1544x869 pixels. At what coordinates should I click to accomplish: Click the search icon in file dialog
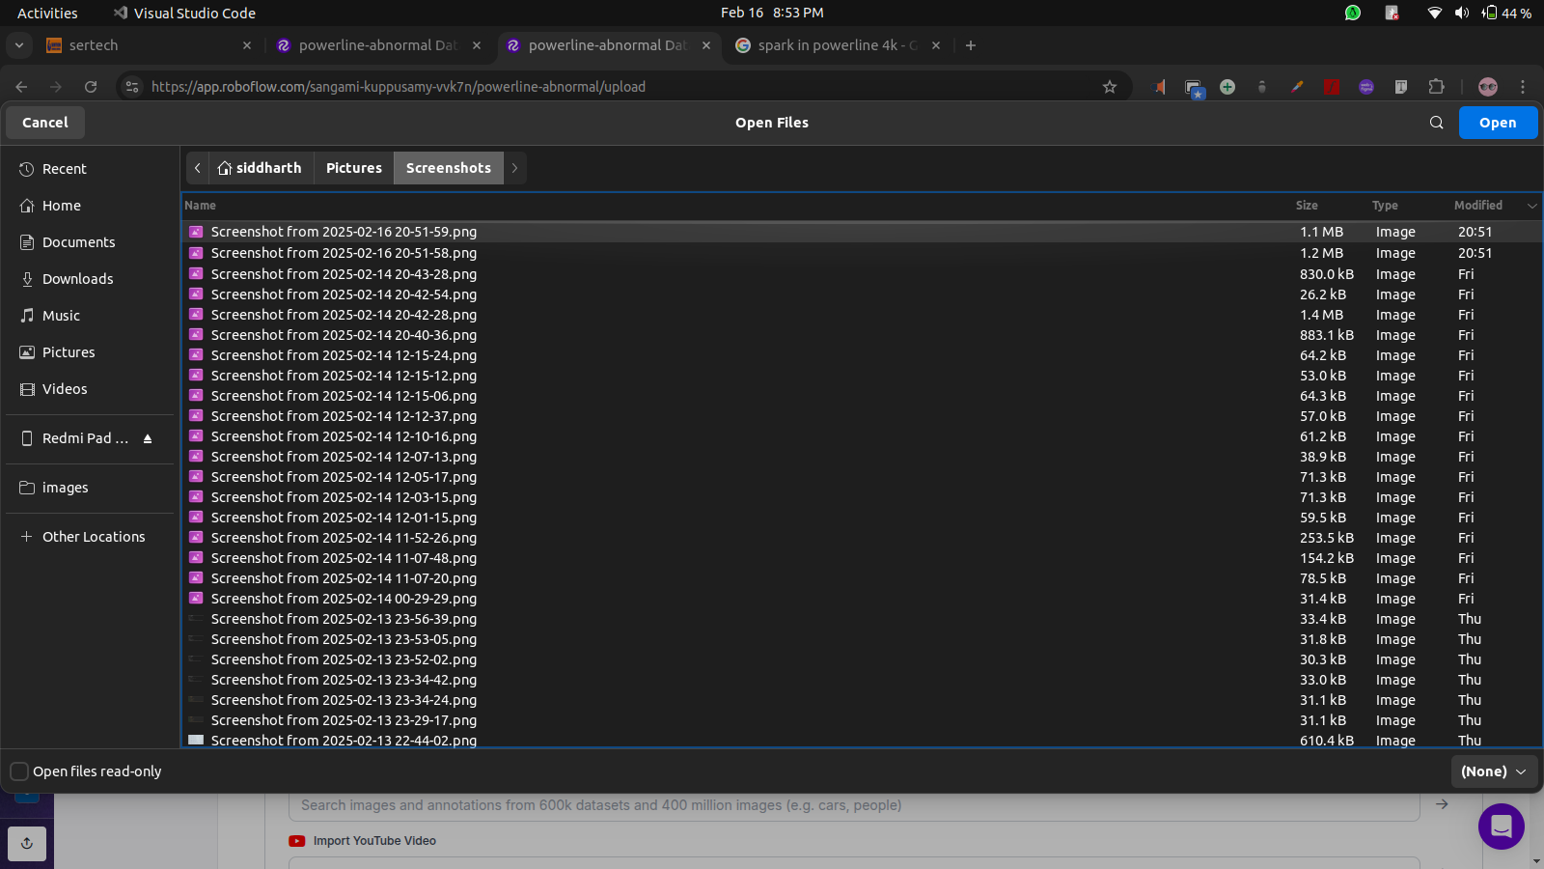pos(1436,123)
